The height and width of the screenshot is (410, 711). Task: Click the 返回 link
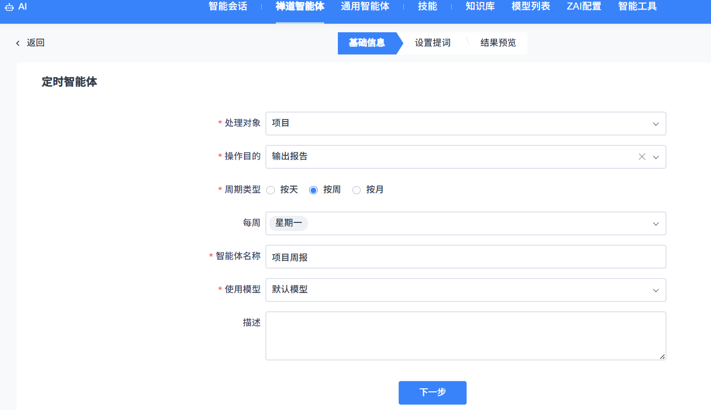click(x=35, y=43)
